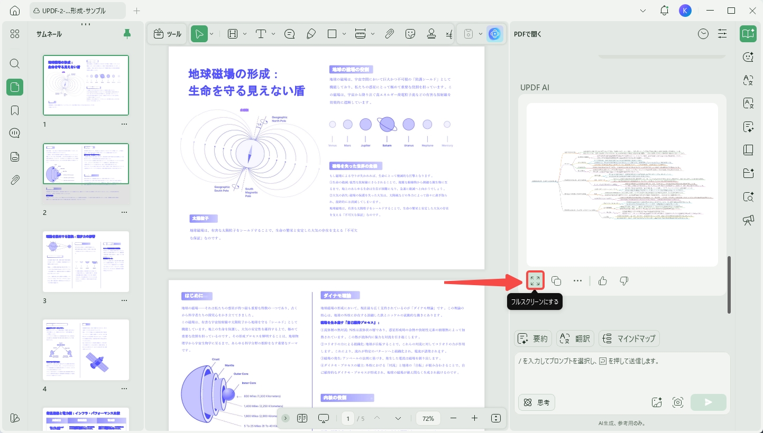This screenshot has width=763, height=433.
Task: Open more options for AI response
Action: (x=577, y=281)
